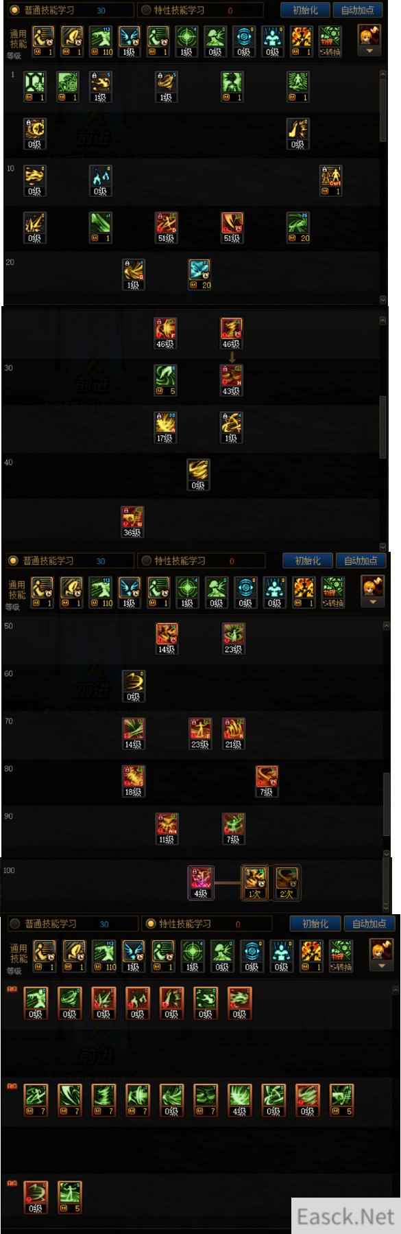Click the 36级 red skill icon

(132, 522)
